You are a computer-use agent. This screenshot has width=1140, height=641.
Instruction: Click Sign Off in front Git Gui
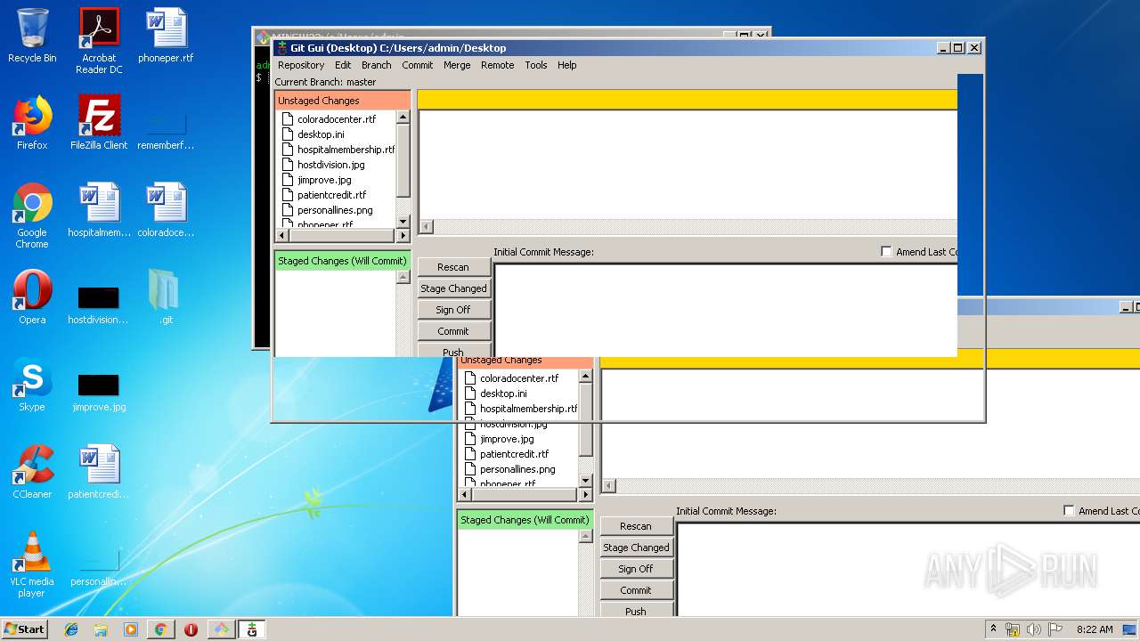[x=453, y=310]
